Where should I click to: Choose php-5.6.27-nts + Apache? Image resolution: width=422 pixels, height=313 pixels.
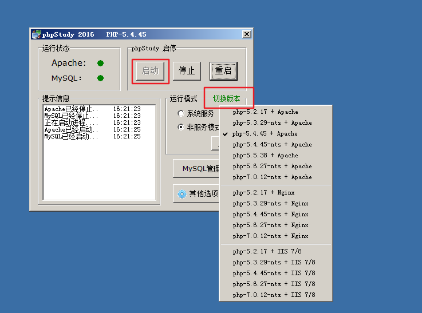tap(276, 166)
